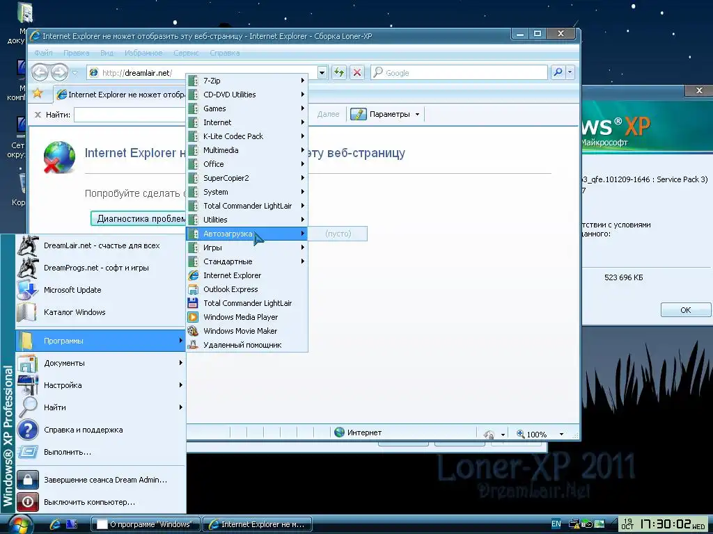Open the 7-Zip programs folder
This screenshot has height=534, width=713.
[247, 81]
